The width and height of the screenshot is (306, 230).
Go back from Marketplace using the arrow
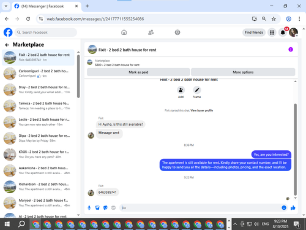[x=7, y=45]
